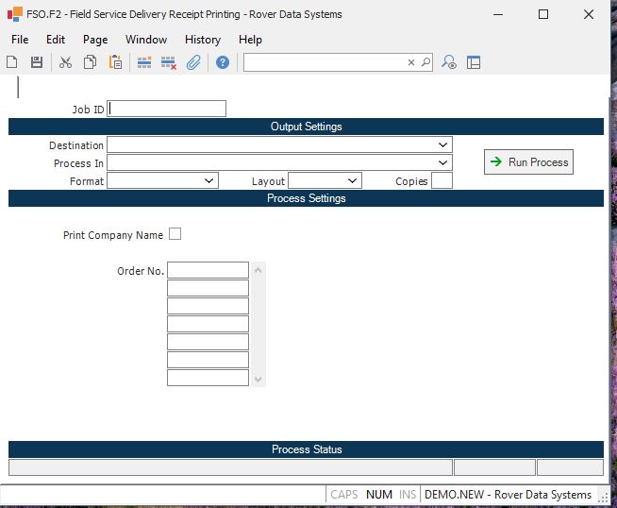The width and height of the screenshot is (617, 508).
Task: Open Help with the question mark icon
Action: tap(223, 62)
